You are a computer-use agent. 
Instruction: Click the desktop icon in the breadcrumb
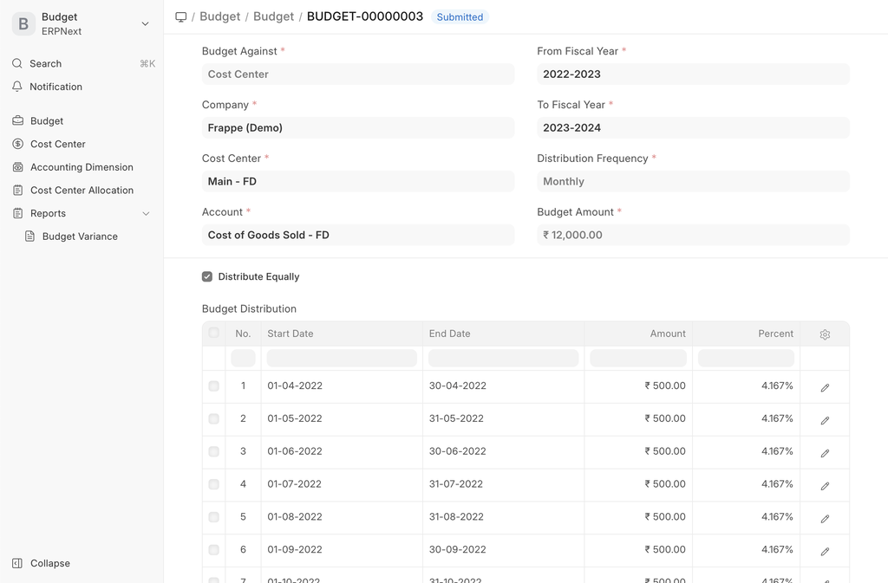180,16
